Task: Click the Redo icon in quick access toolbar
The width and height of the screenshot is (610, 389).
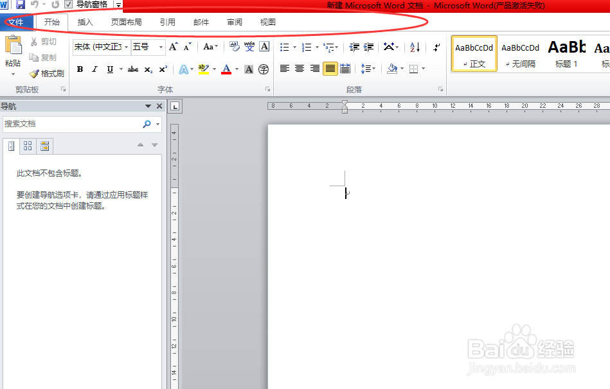Action: [x=55, y=4]
